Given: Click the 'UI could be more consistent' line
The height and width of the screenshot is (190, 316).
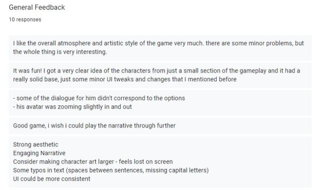Looking at the screenshot, I should [52, 179].
